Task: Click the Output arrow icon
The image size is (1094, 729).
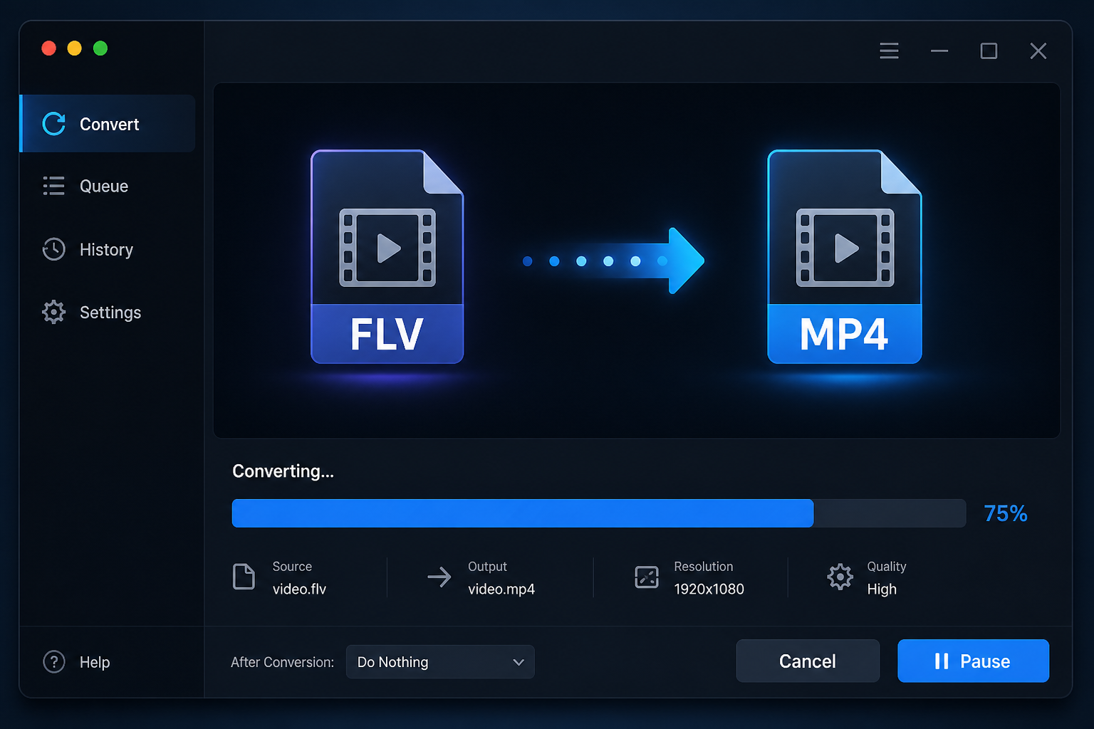Action: coord(439,577)
